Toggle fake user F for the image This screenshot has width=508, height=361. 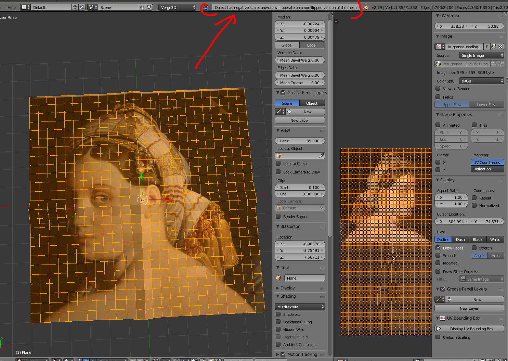[x=487, y=47]
